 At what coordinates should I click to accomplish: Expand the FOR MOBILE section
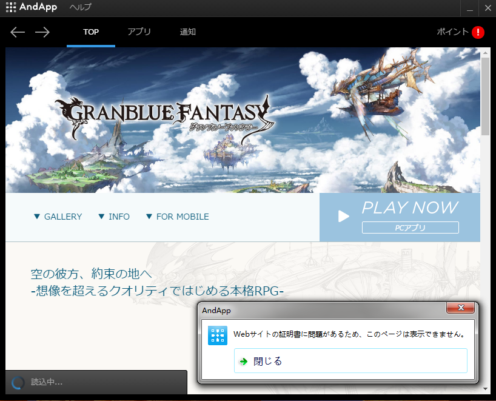[177, 217]
